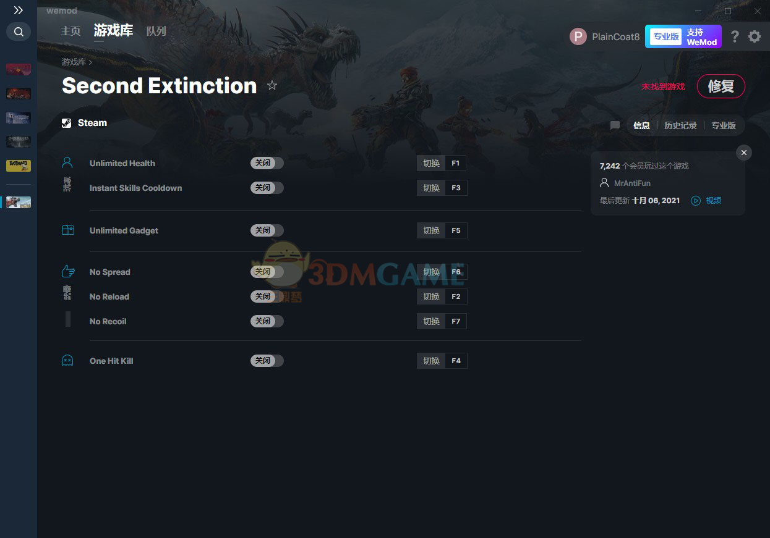Image resolution: width=770 pixels, height=538 pixels.
Task: Select the Second Extinction sidebar thumbnail
Action: tap(19, 202)
